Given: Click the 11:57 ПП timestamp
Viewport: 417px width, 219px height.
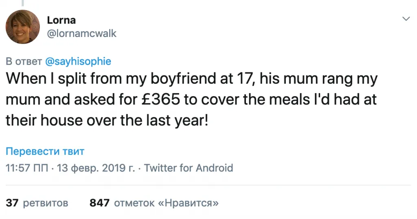Looking at the screenshot, I should point(26,168).
